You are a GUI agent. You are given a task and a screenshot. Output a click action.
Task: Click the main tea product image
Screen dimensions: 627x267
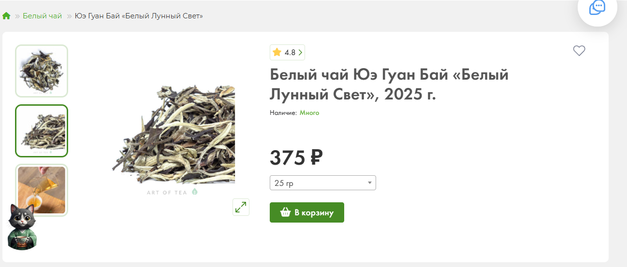[173, 135]
